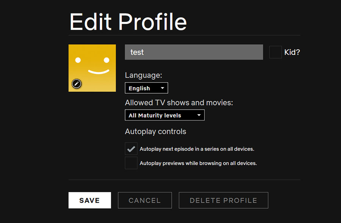Click the pencil edit icon on the avatar
This screenshot has height=223, width=341.
(77, 84)
